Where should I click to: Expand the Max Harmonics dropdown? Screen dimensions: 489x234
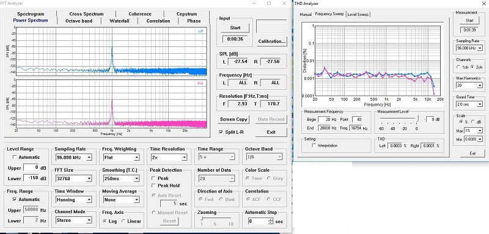(x=480, y=86)
